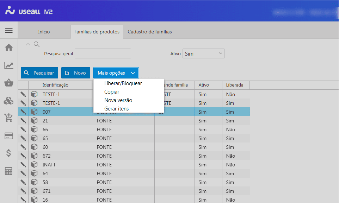Click the home icon in the sidebar
This screenshot has width=339, height=203.
9,47
